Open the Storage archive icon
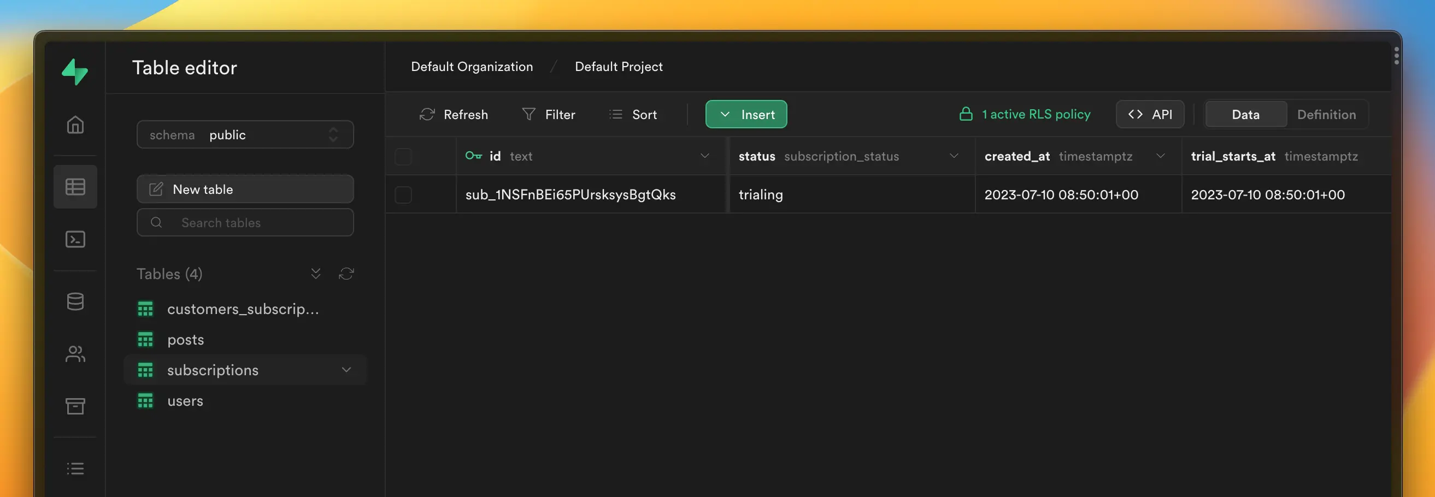 (75, 406)
